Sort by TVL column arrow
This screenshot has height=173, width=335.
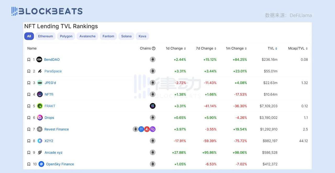click(x=276, y=48)
